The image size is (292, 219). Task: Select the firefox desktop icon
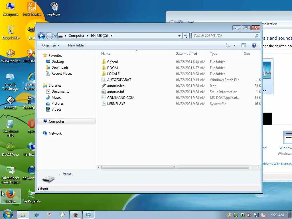click(11, 196)
